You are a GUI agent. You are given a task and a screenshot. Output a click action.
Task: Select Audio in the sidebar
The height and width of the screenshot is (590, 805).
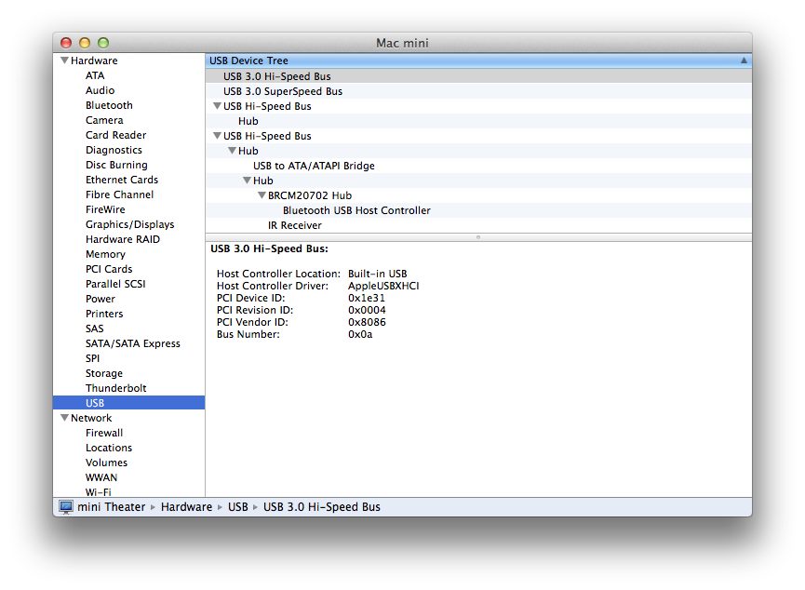click(x=101, y=90)
